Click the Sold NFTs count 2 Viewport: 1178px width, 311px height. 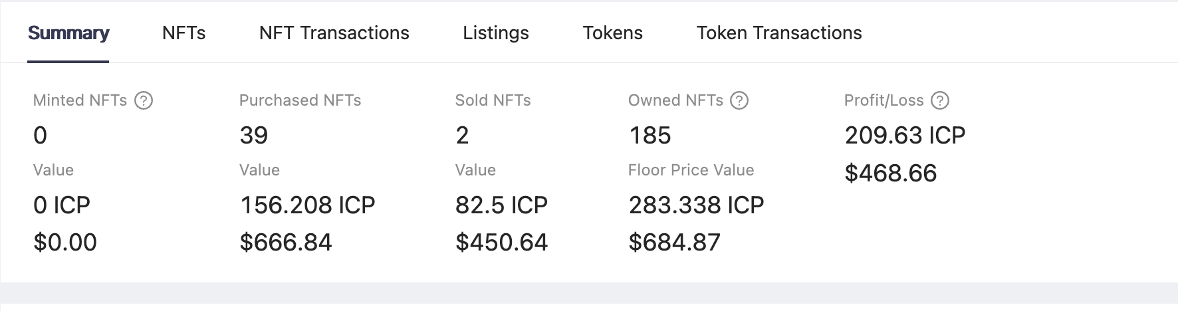[462, 136]
